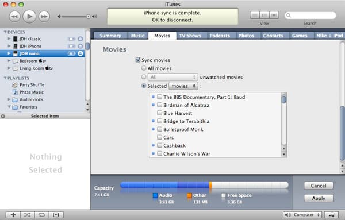The height and width of the screenshot is (220, 345).
Task: Skip ahead with the fast-forward button
Action: point(44,17)
